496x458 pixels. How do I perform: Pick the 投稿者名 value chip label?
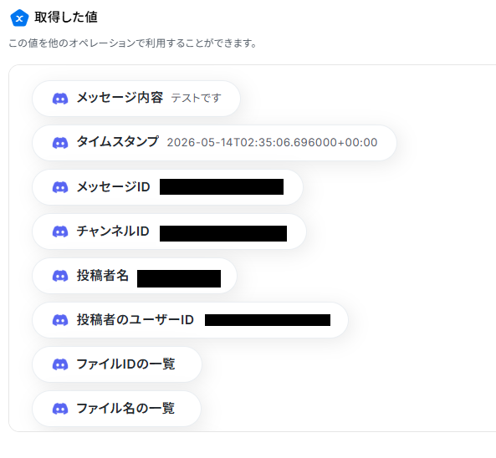coord(103,275)
